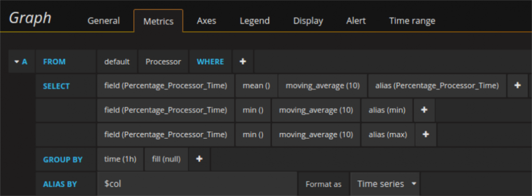Click the ALIAS BY input containing $col
Viewport: 532px width, 196px height.
pyautogui.click(x=197, y=184)
